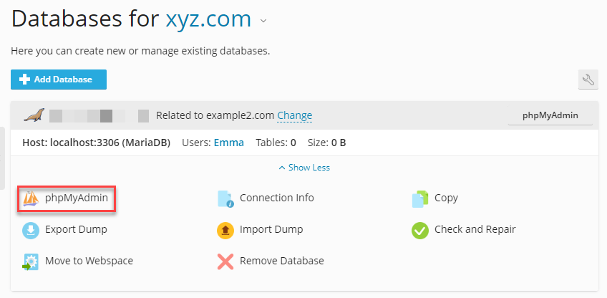Click the Copy database icon
607x298 pixels.
pyautogui.click(x=420, y=198)
